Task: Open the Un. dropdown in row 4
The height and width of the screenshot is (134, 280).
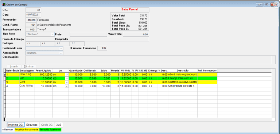Action: click(x=67, y=86)
